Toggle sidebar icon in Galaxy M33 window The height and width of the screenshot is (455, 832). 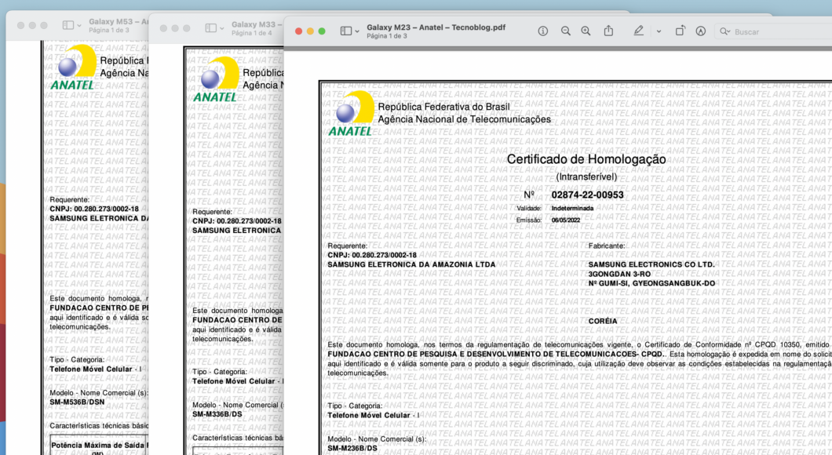[210, 28]
